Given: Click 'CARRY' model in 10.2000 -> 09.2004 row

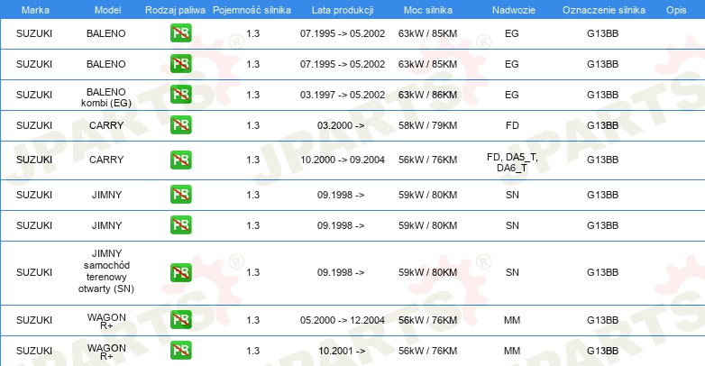Looking at the screenshot, I should (106, 160).
